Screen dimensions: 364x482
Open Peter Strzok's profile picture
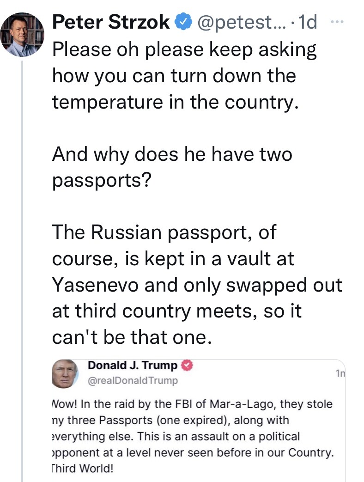[x=22, y=34]
